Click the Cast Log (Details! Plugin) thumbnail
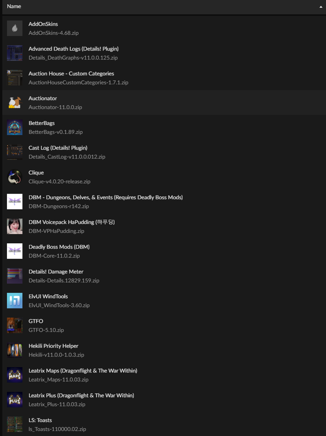 [x=14, y=152]
